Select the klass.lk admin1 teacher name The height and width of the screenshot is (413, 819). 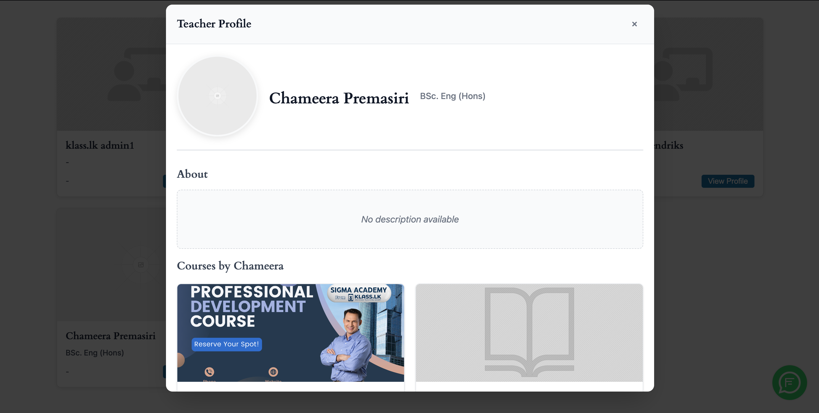(x=100, y=145)
